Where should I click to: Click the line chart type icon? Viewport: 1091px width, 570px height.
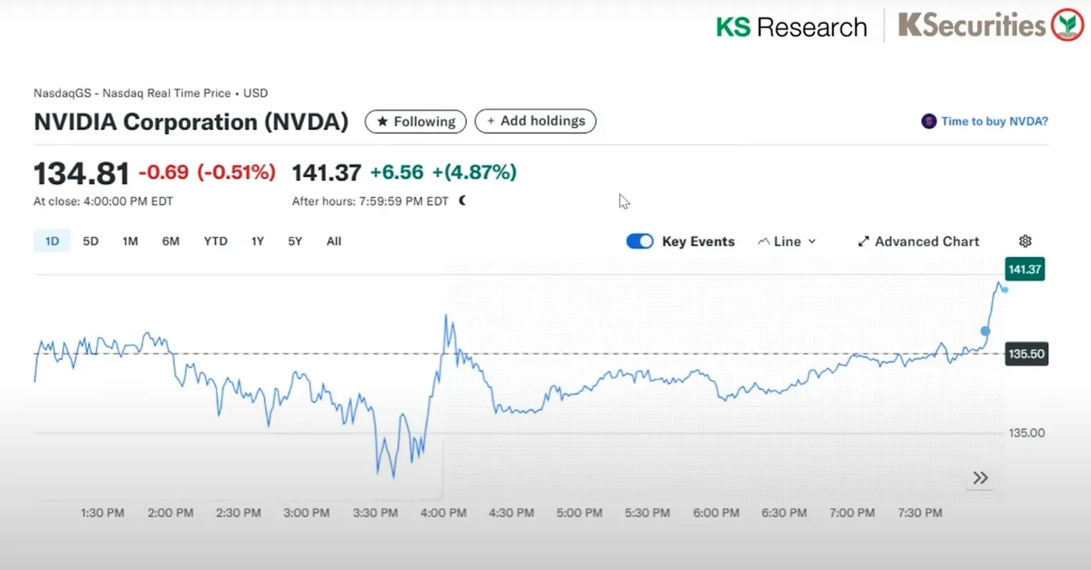[x=764, y=241]
